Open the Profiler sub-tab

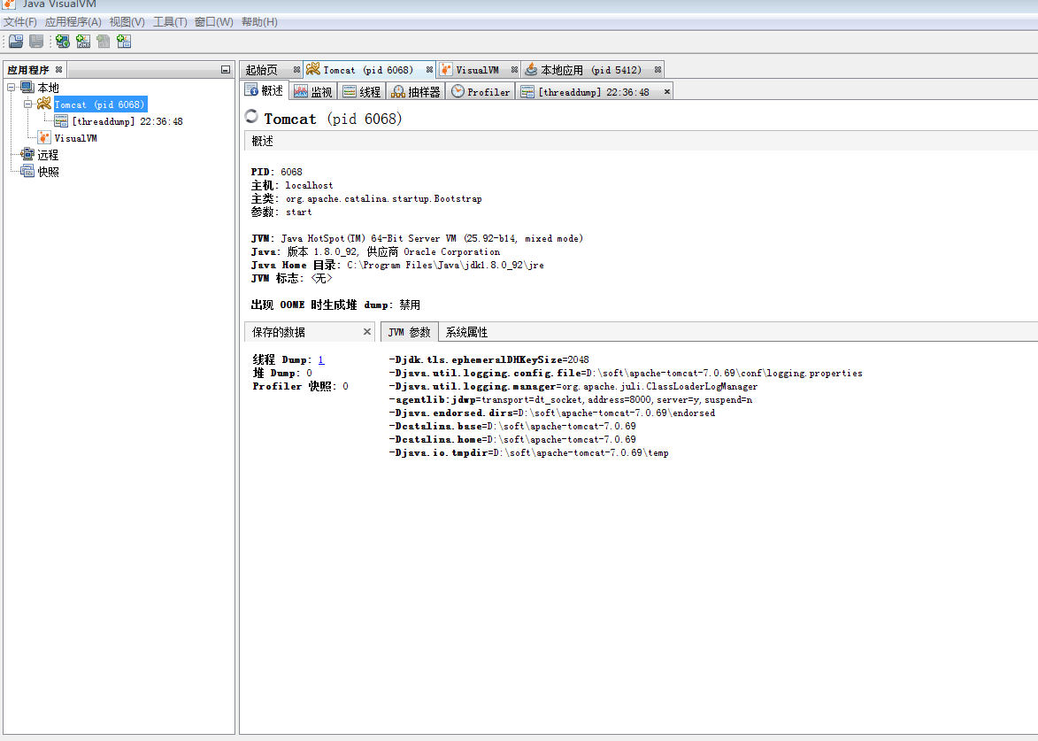pos(481,92)
